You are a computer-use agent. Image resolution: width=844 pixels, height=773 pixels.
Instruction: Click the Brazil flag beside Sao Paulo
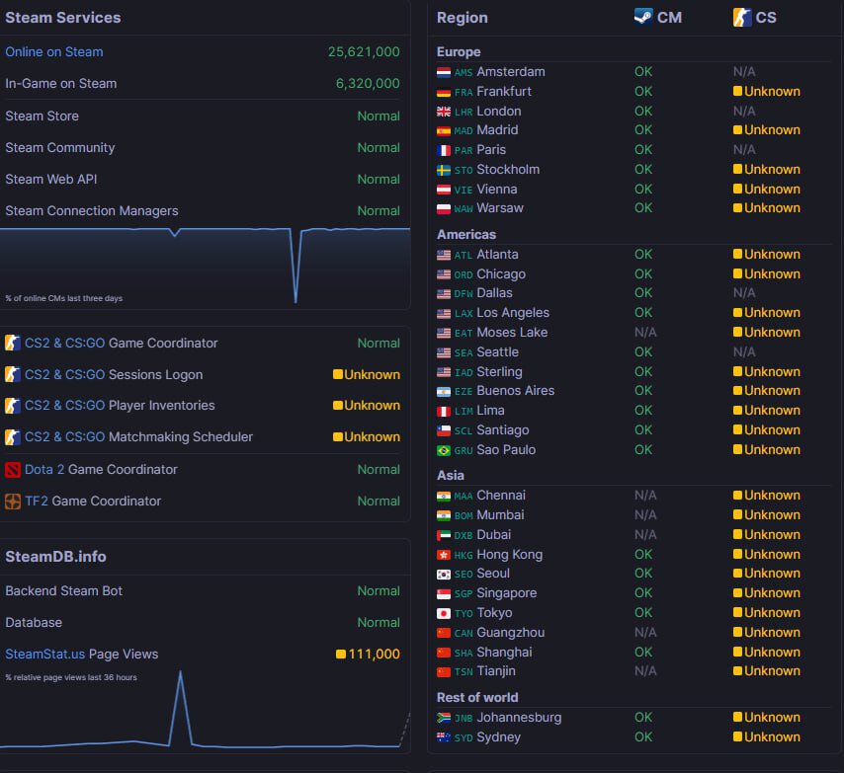[x=444, y=450]
